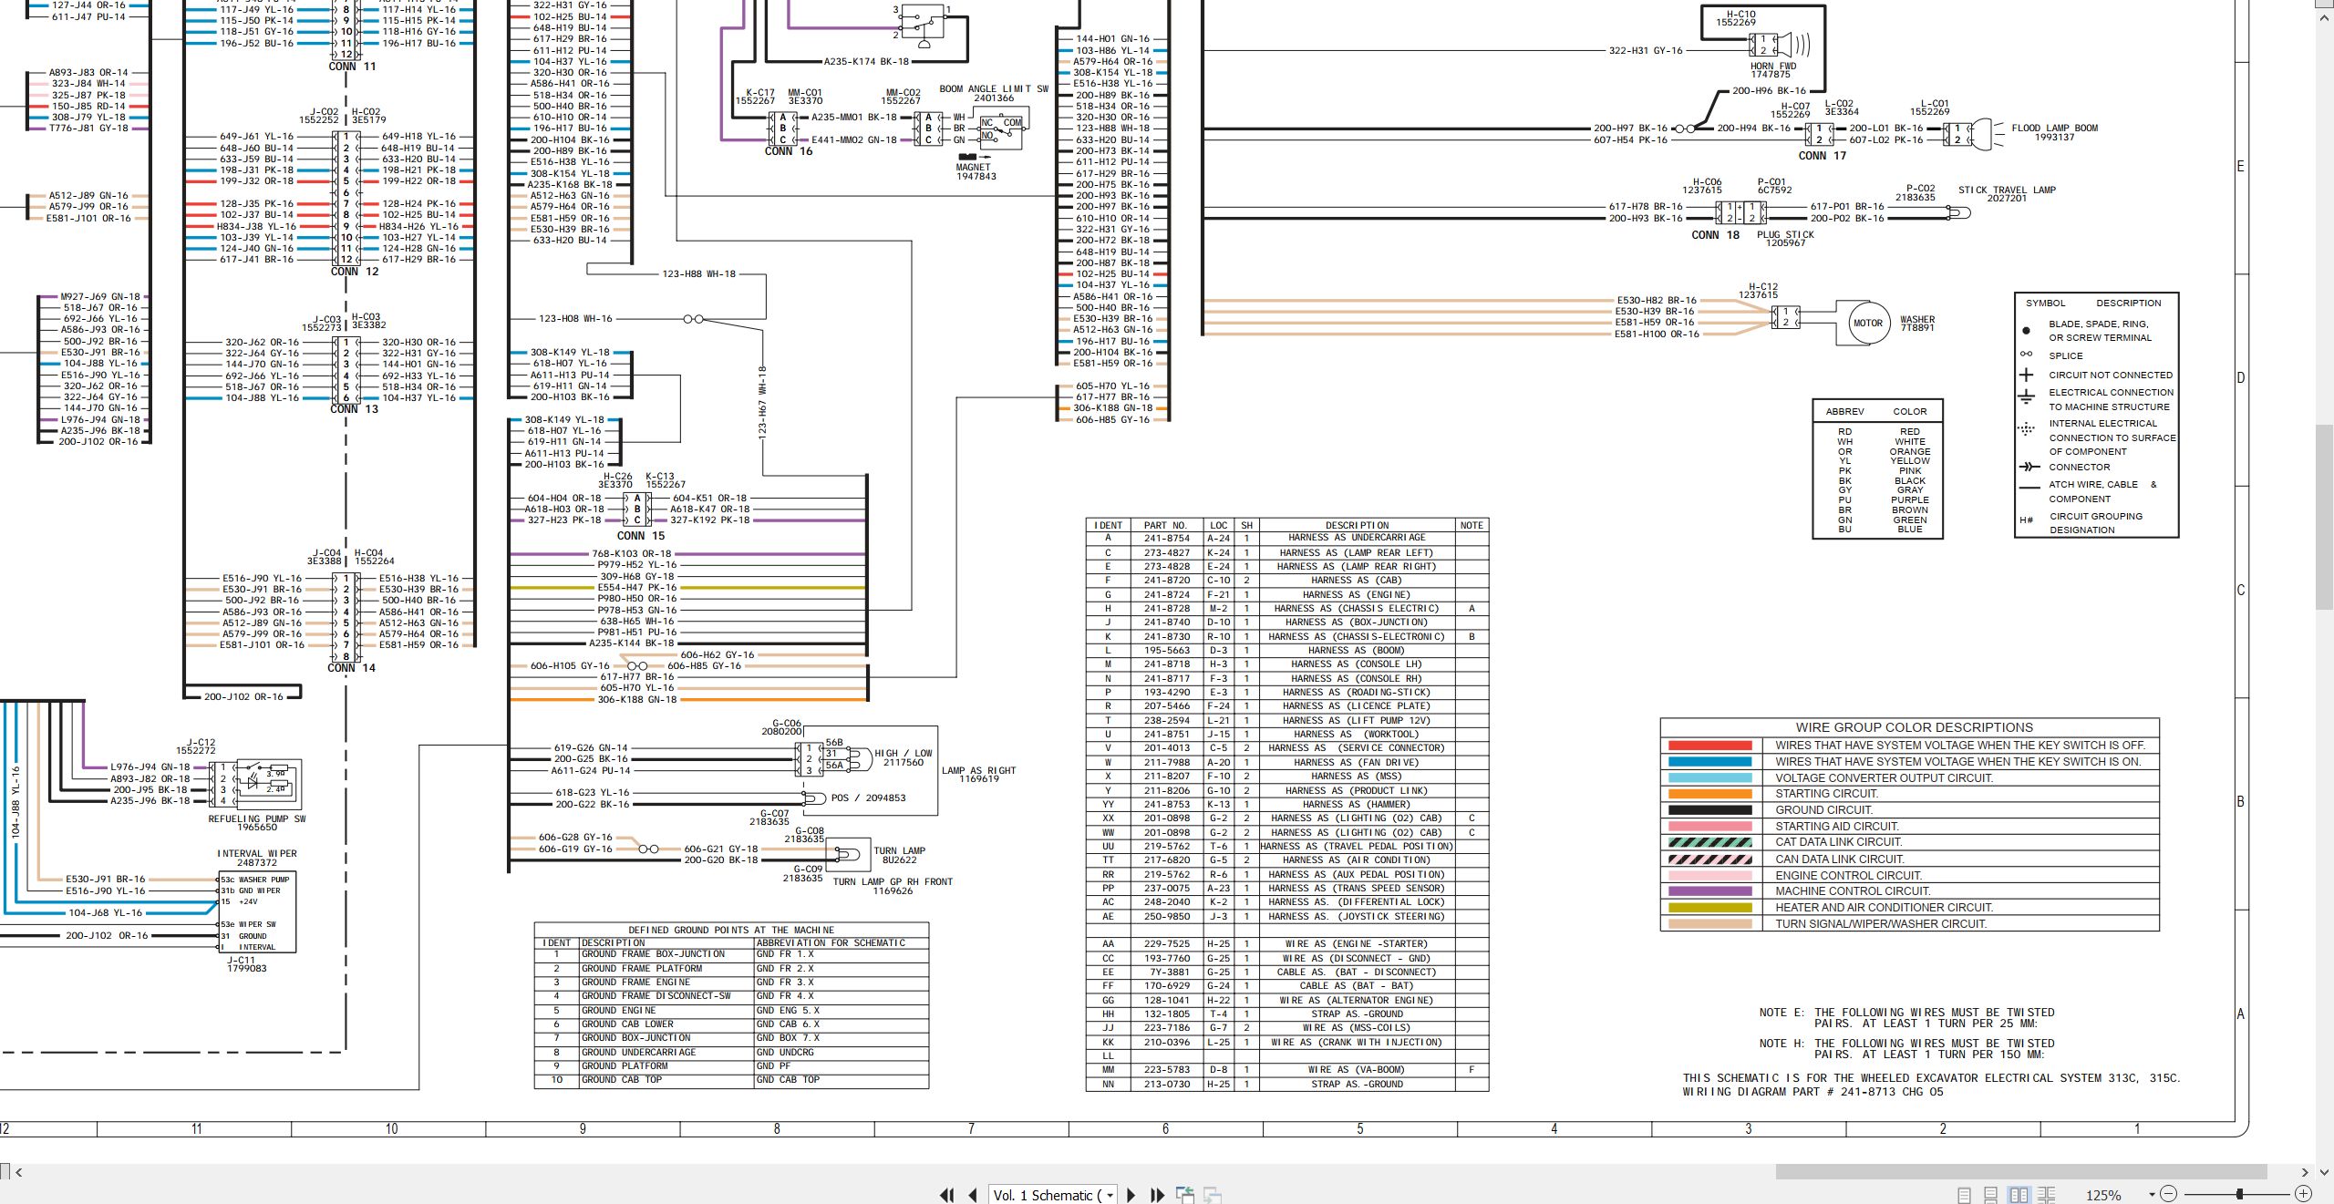Click the horizontal scroll left arrow
The image size is (2334, 1204).
pos(18,1172)
